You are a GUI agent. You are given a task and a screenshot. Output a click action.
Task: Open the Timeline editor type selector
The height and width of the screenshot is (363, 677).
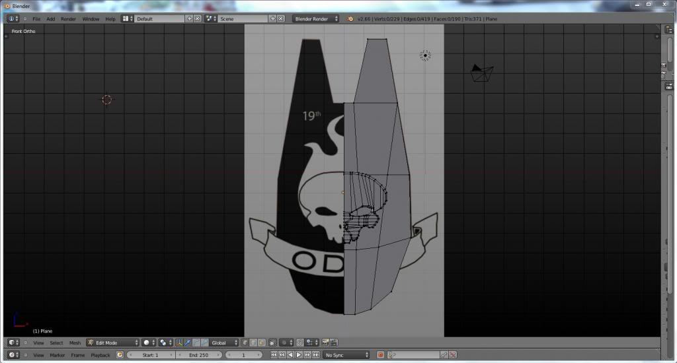click(x=13, y=355)
